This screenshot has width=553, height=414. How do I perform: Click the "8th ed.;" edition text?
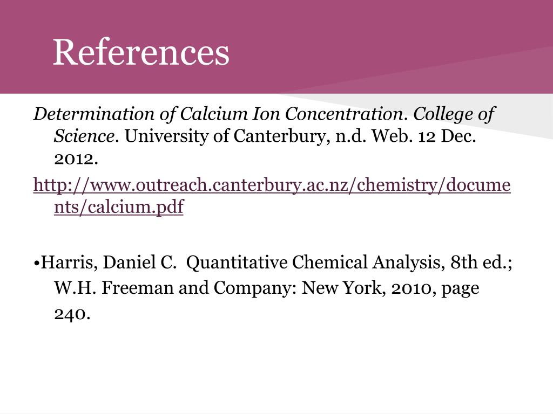tap(481, 264)
